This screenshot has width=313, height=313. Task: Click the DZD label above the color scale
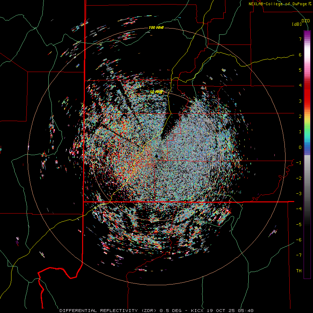coord(306,21)
